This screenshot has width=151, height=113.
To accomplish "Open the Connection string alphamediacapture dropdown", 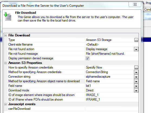I will (x=136, y=77).
